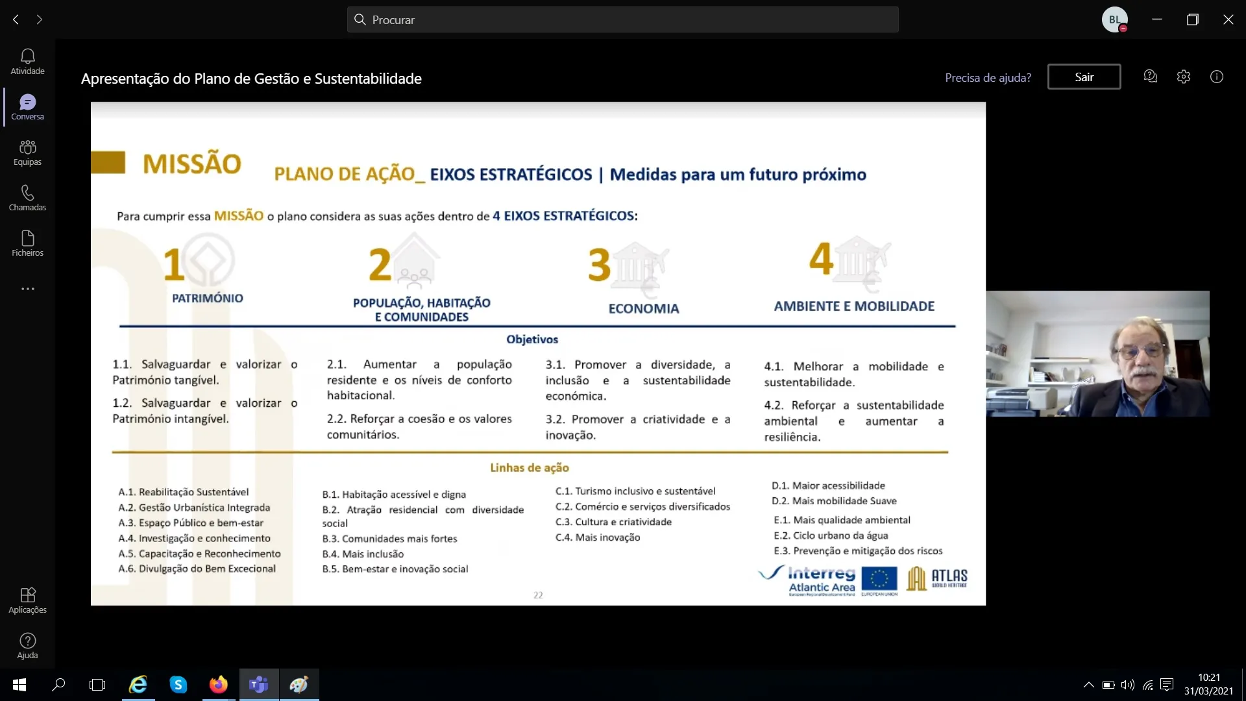Viewport: 1246px width, 701px height.
Task: Open the Atividade notifications bell
Action: coord(27,62)
